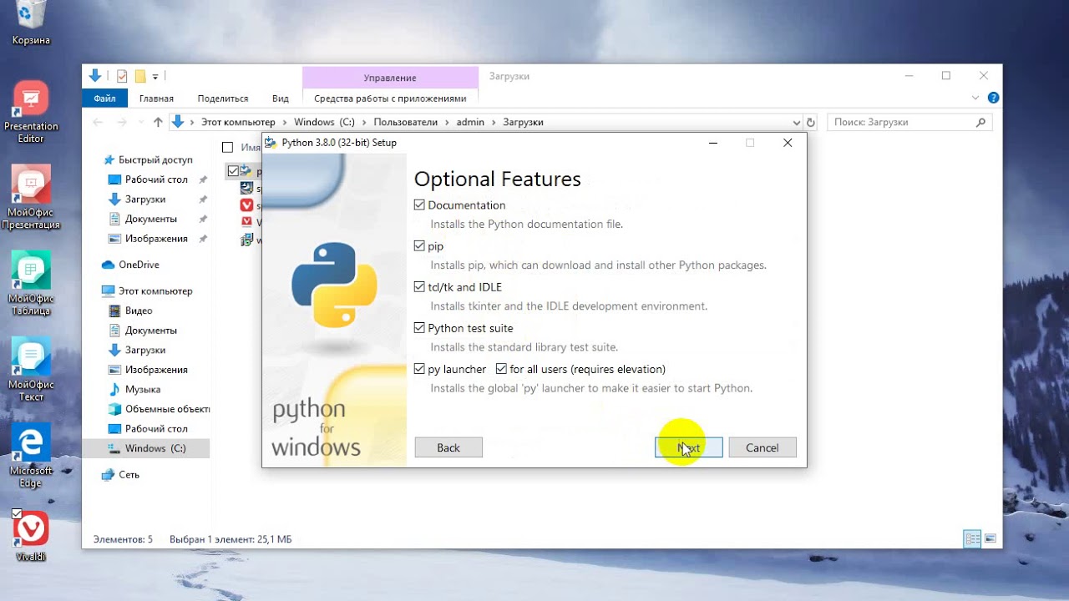Open the Вид ribbon tab
The width and height of the screenshot is (1069, 601).
click(x=281, y=98)
